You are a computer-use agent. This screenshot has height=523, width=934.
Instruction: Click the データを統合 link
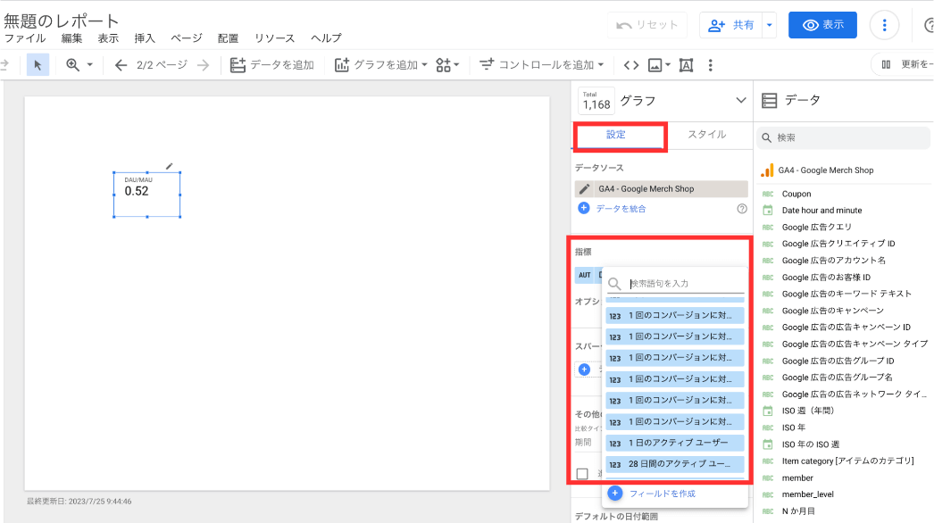point(621,209)
